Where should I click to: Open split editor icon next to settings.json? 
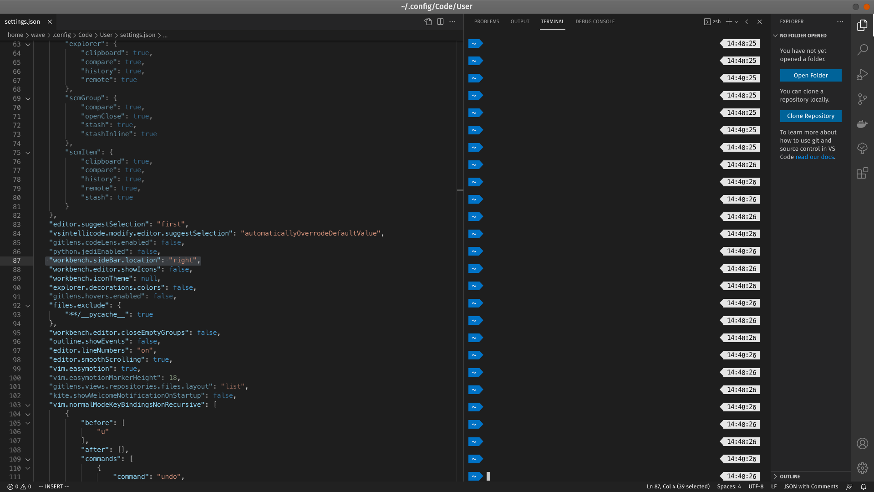point(441,21)
